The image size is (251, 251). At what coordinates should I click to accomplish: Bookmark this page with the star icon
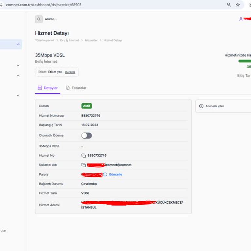point(238,5)
